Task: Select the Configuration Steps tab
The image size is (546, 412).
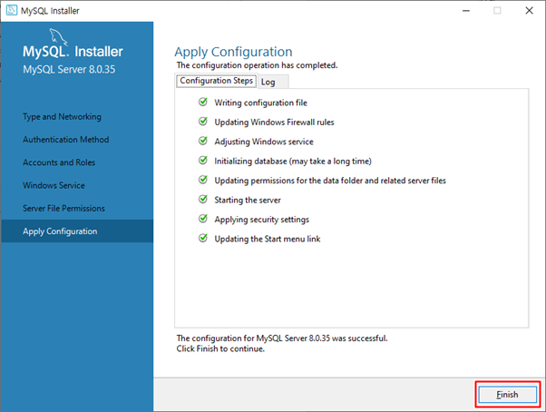Action: pyautogui.click(x=216, y=81)
